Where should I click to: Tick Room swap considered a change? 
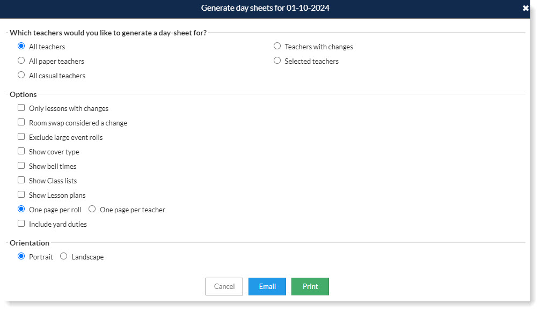coord(21,122)
